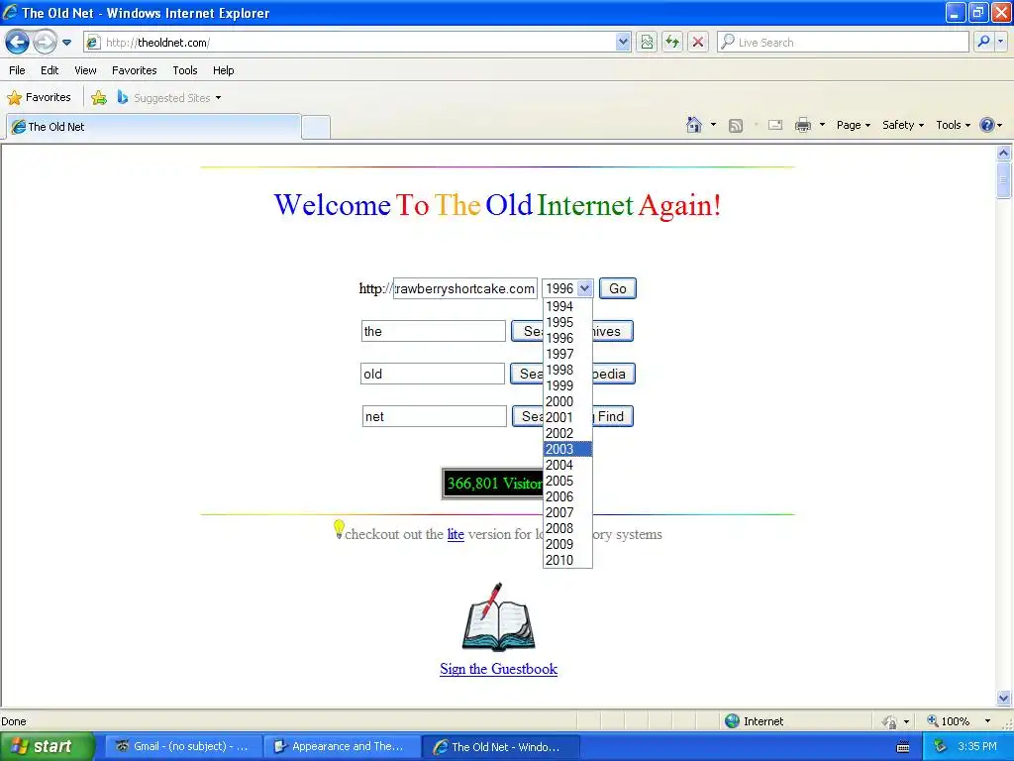The width and height of the screenshot is (1014, 761).
Task: Choose 1999 in the year dropdown list
Action: (567, 385)
